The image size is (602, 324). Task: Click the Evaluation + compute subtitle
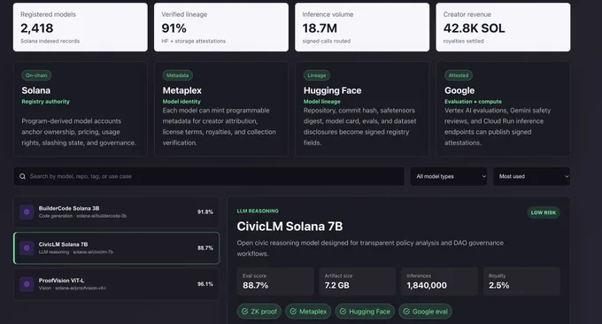pos(473,102)
